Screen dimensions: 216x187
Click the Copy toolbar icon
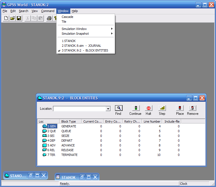tap(34, 18)
